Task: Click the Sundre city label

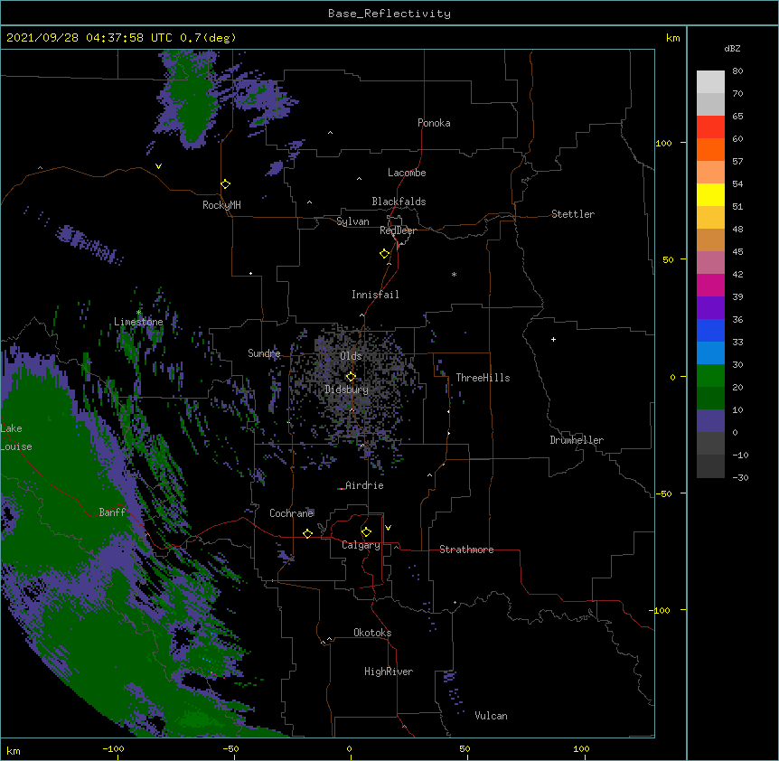Action: tap(264, 353)
